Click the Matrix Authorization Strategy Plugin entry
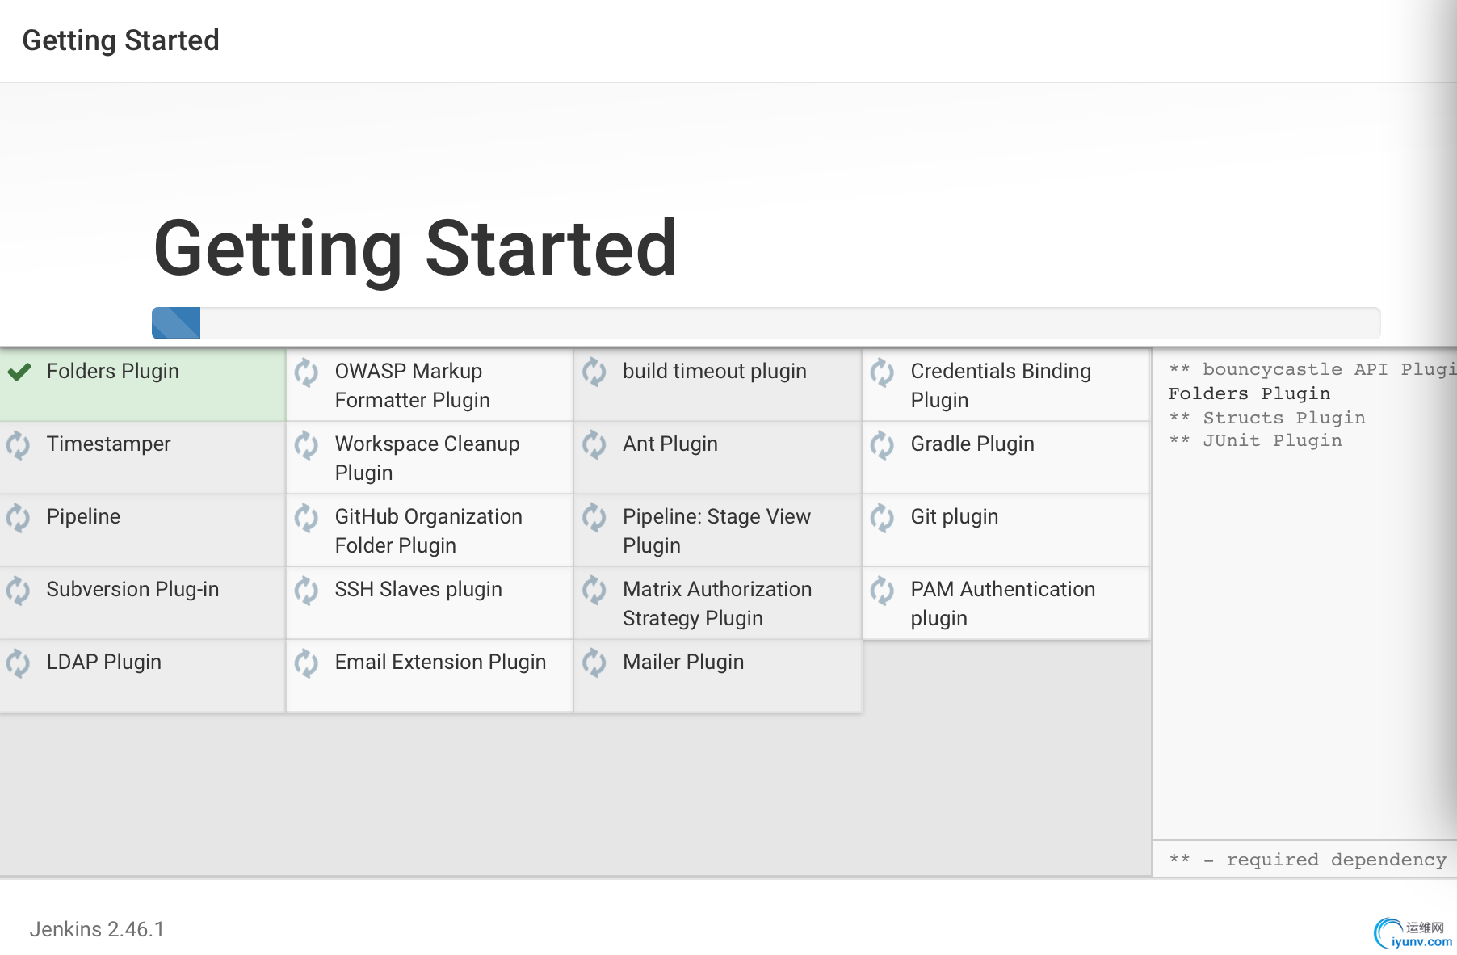The image size is (1457, 955). (718, 603)
